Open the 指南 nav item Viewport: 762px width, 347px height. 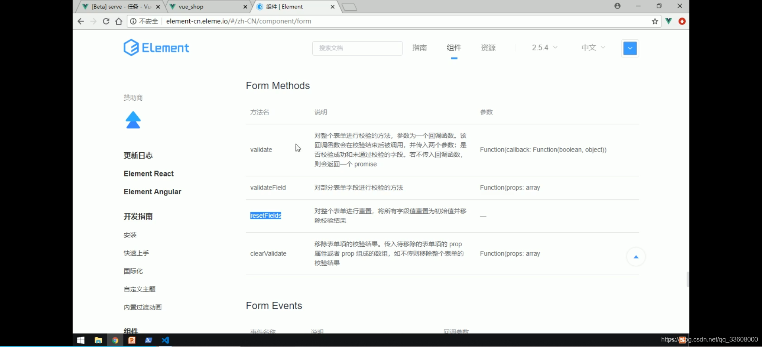pyautogui.click(x=419, y=48)
